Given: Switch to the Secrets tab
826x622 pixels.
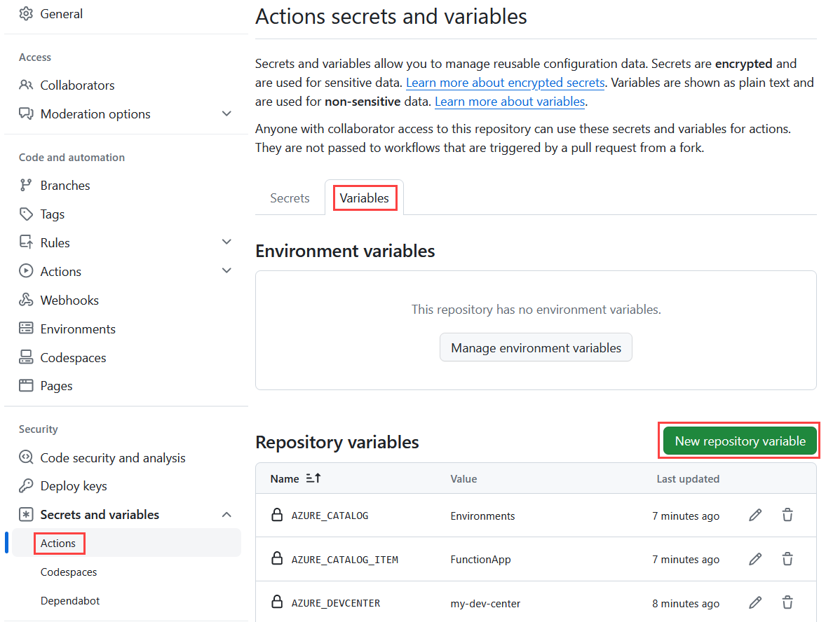Looking at the screenshot, I should (289, 198).
